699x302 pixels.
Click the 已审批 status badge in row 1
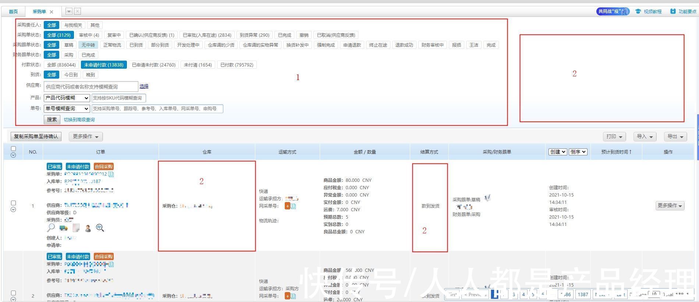click(54, 166)
